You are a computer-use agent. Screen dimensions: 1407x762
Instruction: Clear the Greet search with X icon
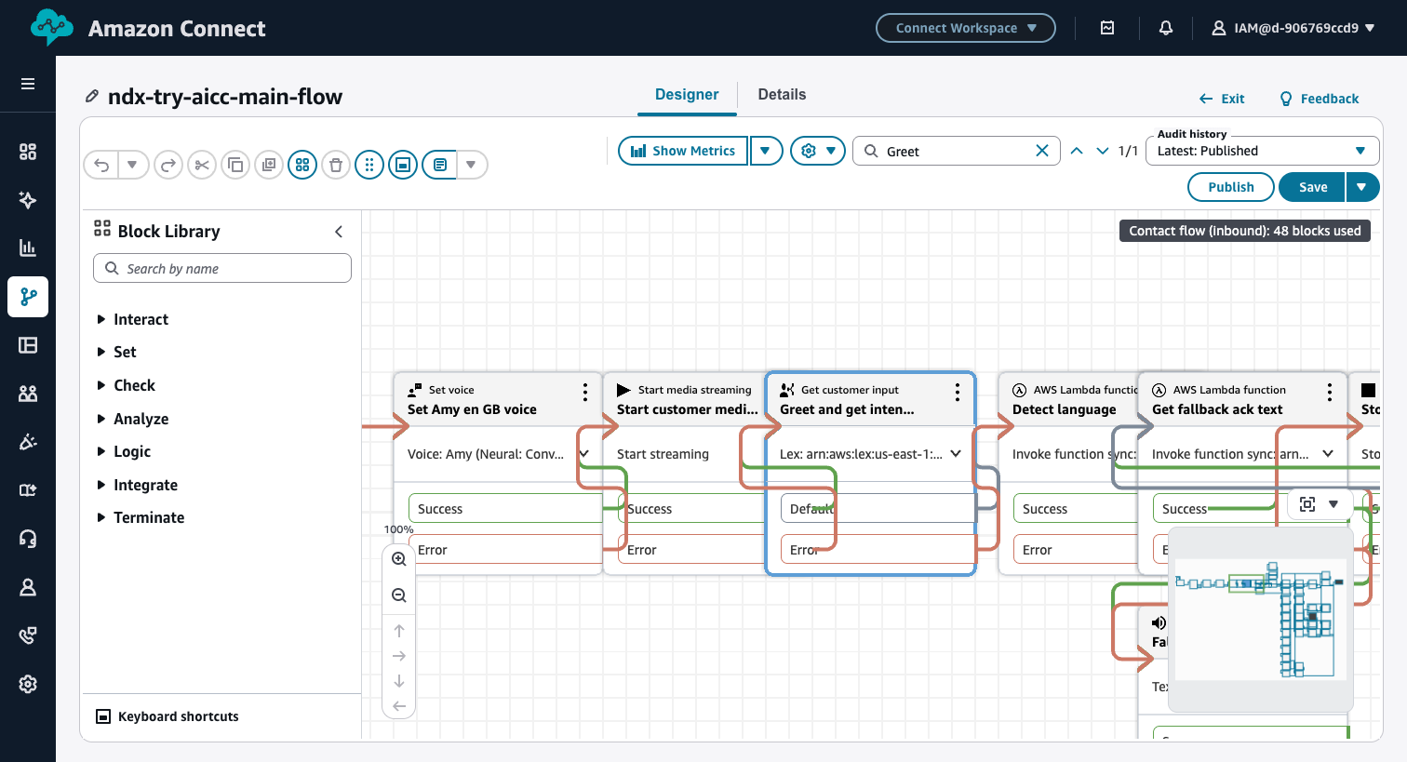pyautogui.click(x=1042, y=151)
